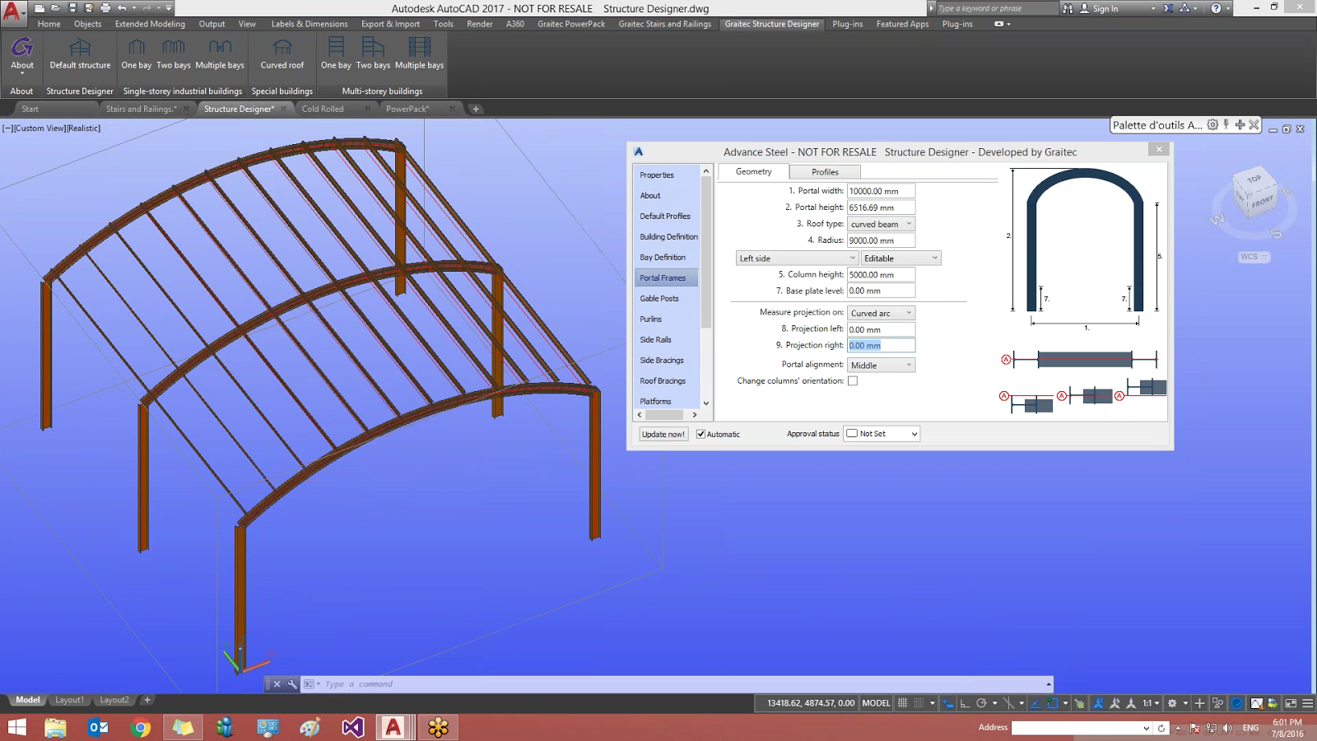
Task: Switch to the Profiles tab
Action: pos(824,171)
